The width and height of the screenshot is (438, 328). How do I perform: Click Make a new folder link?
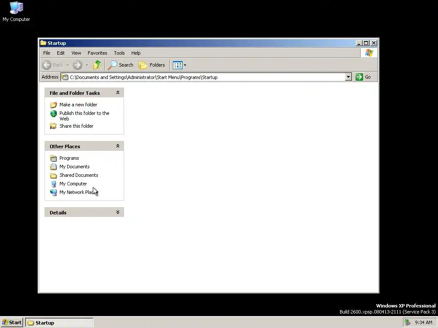coord(78,105)
